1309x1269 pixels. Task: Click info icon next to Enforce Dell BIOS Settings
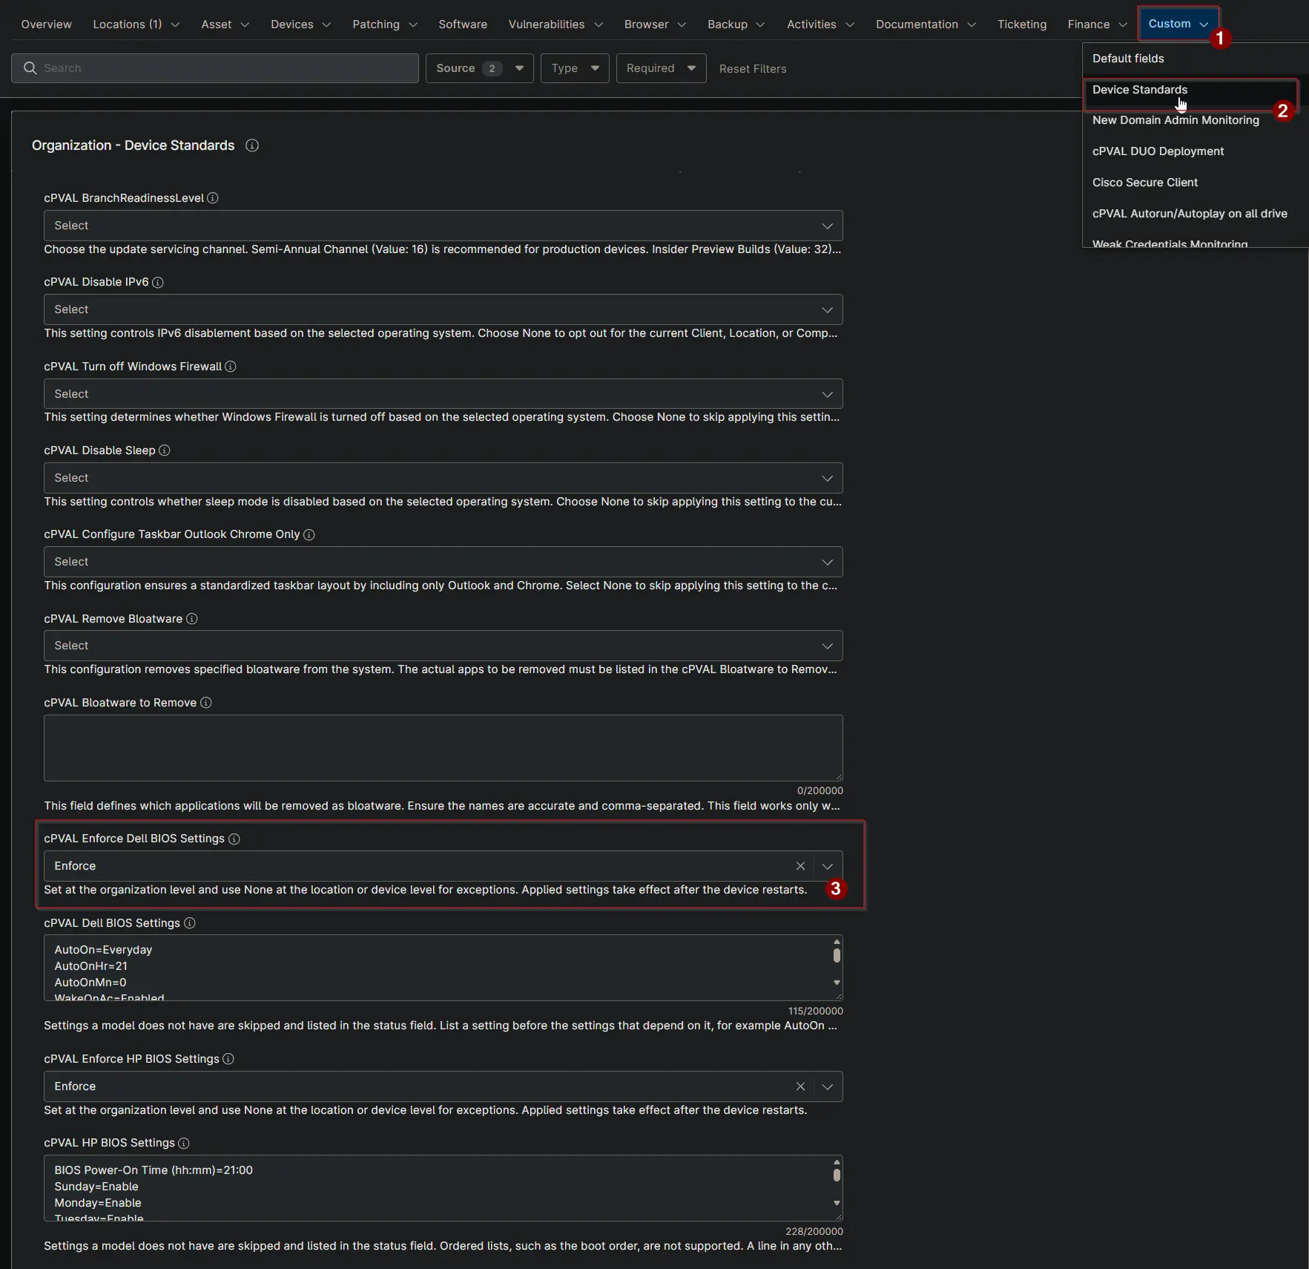[234, 839]
